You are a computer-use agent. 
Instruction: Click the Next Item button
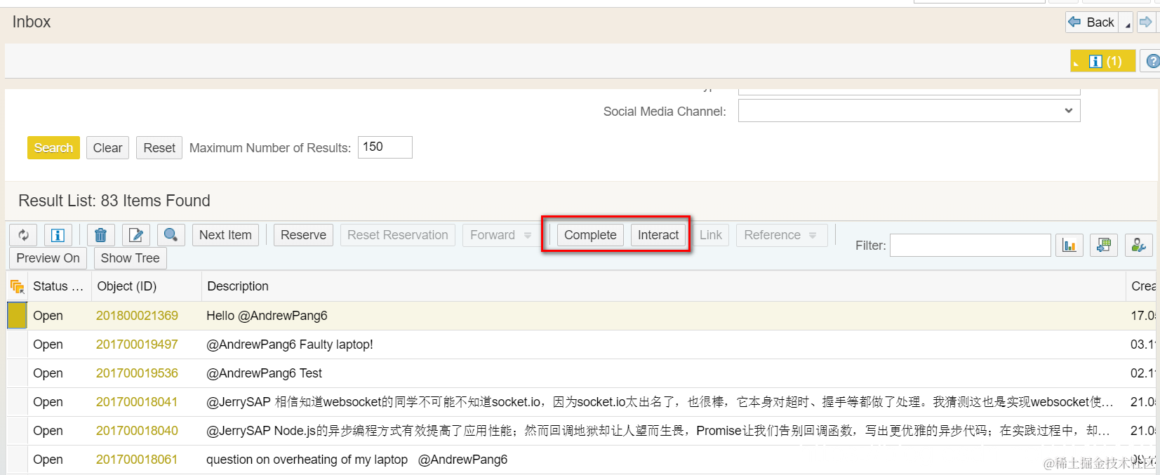pyautogui.click(x=225, y=235)
